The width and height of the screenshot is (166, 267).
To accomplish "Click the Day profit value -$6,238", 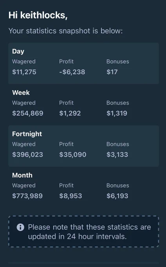I will tap(72, 72).
